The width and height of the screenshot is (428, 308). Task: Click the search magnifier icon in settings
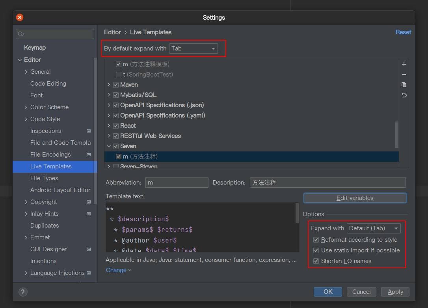21,34
